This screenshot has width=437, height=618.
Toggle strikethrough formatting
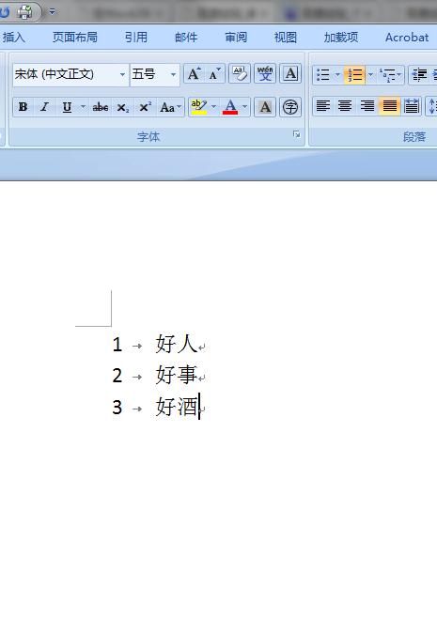tap(101, 107)
